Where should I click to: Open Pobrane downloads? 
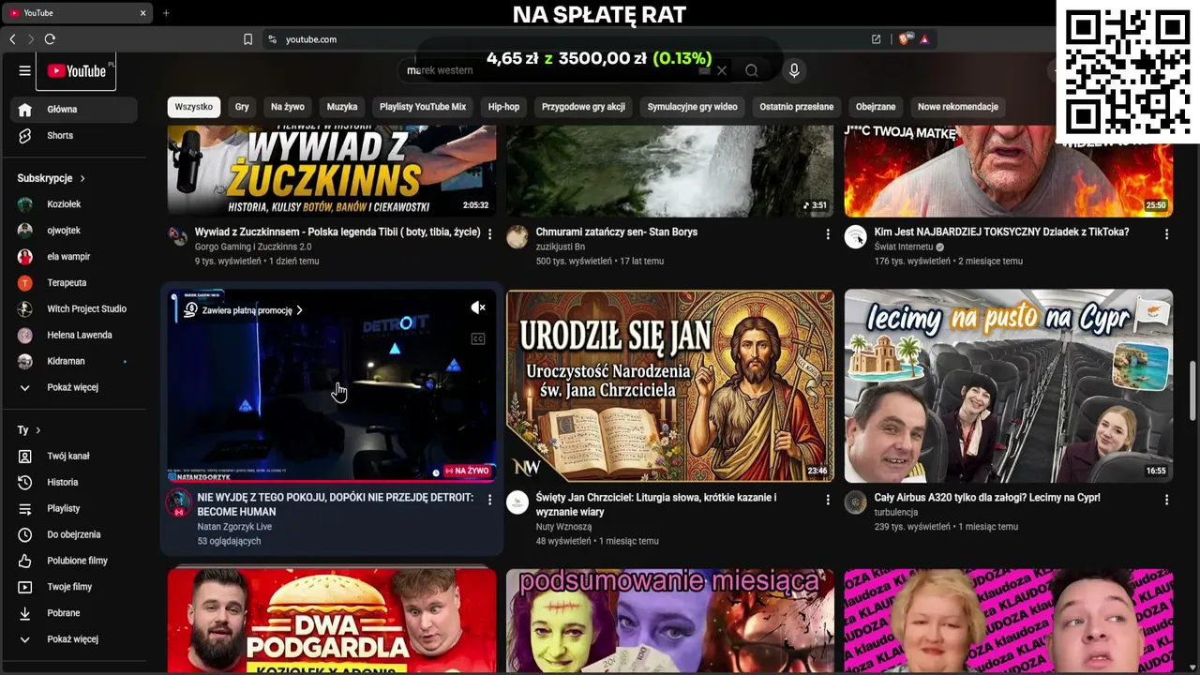click(x=74, y=613)
